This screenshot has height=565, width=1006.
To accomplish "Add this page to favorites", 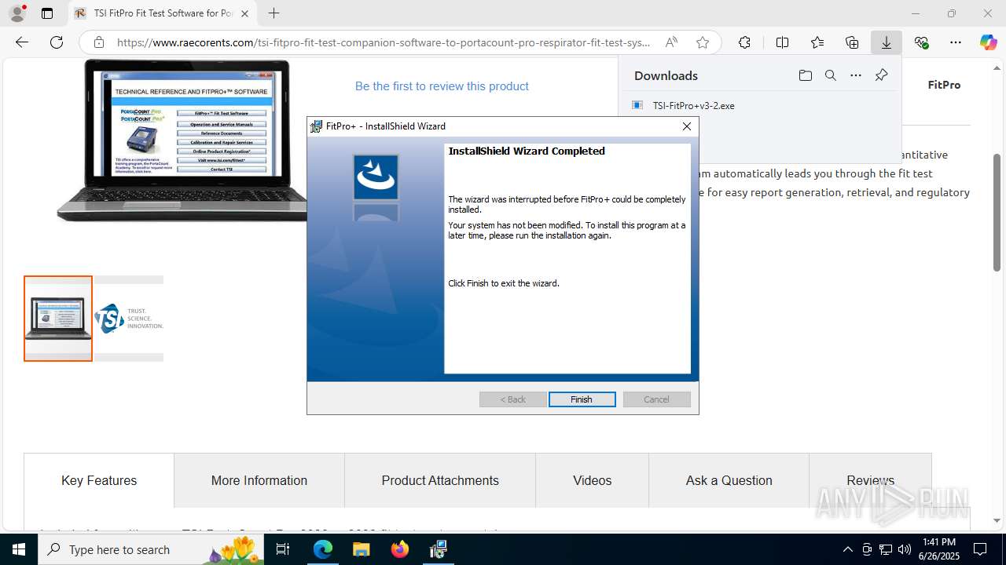I will [703, 42].
